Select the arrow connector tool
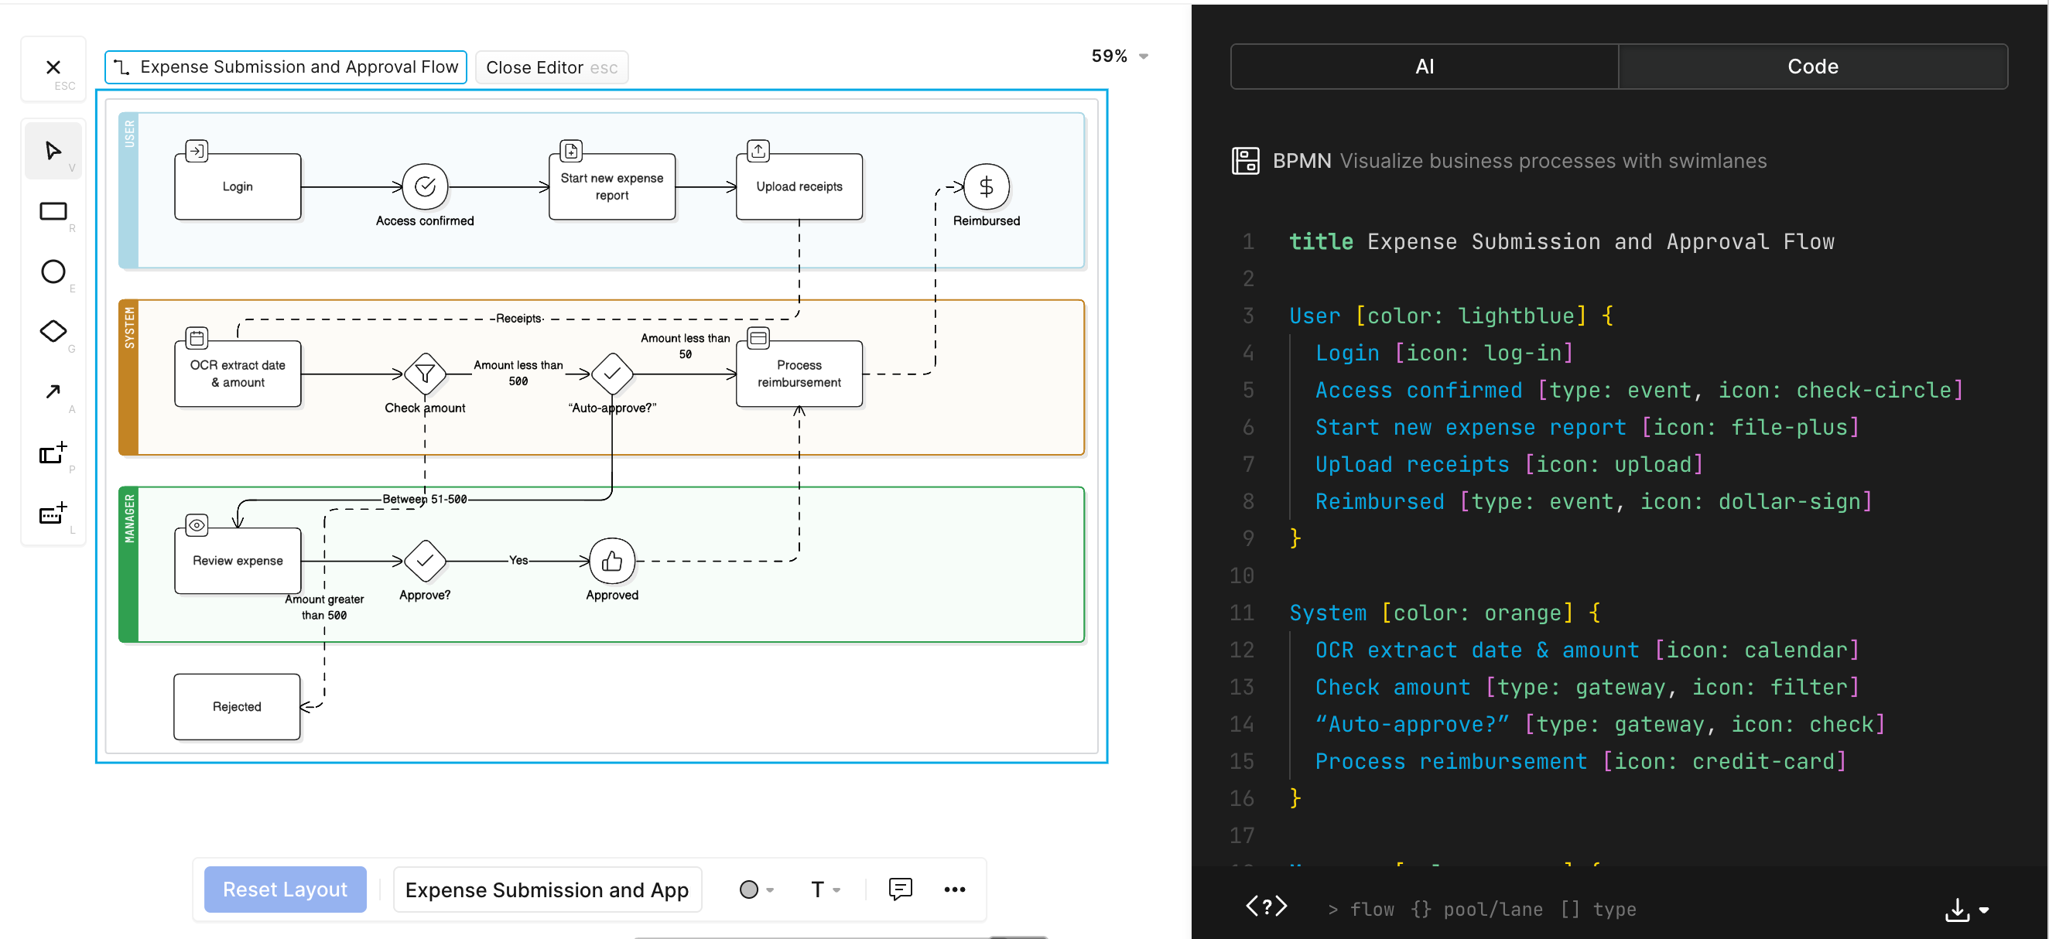 click(x=53, y=391)
